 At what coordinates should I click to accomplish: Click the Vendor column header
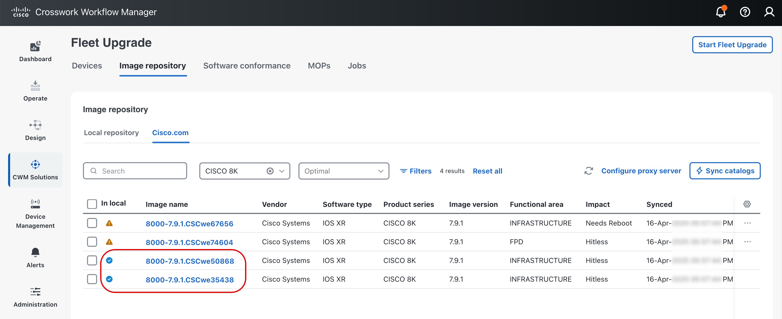coord(274,204)
